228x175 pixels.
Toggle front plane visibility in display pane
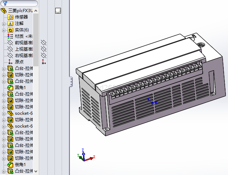(x=44, y=43)
